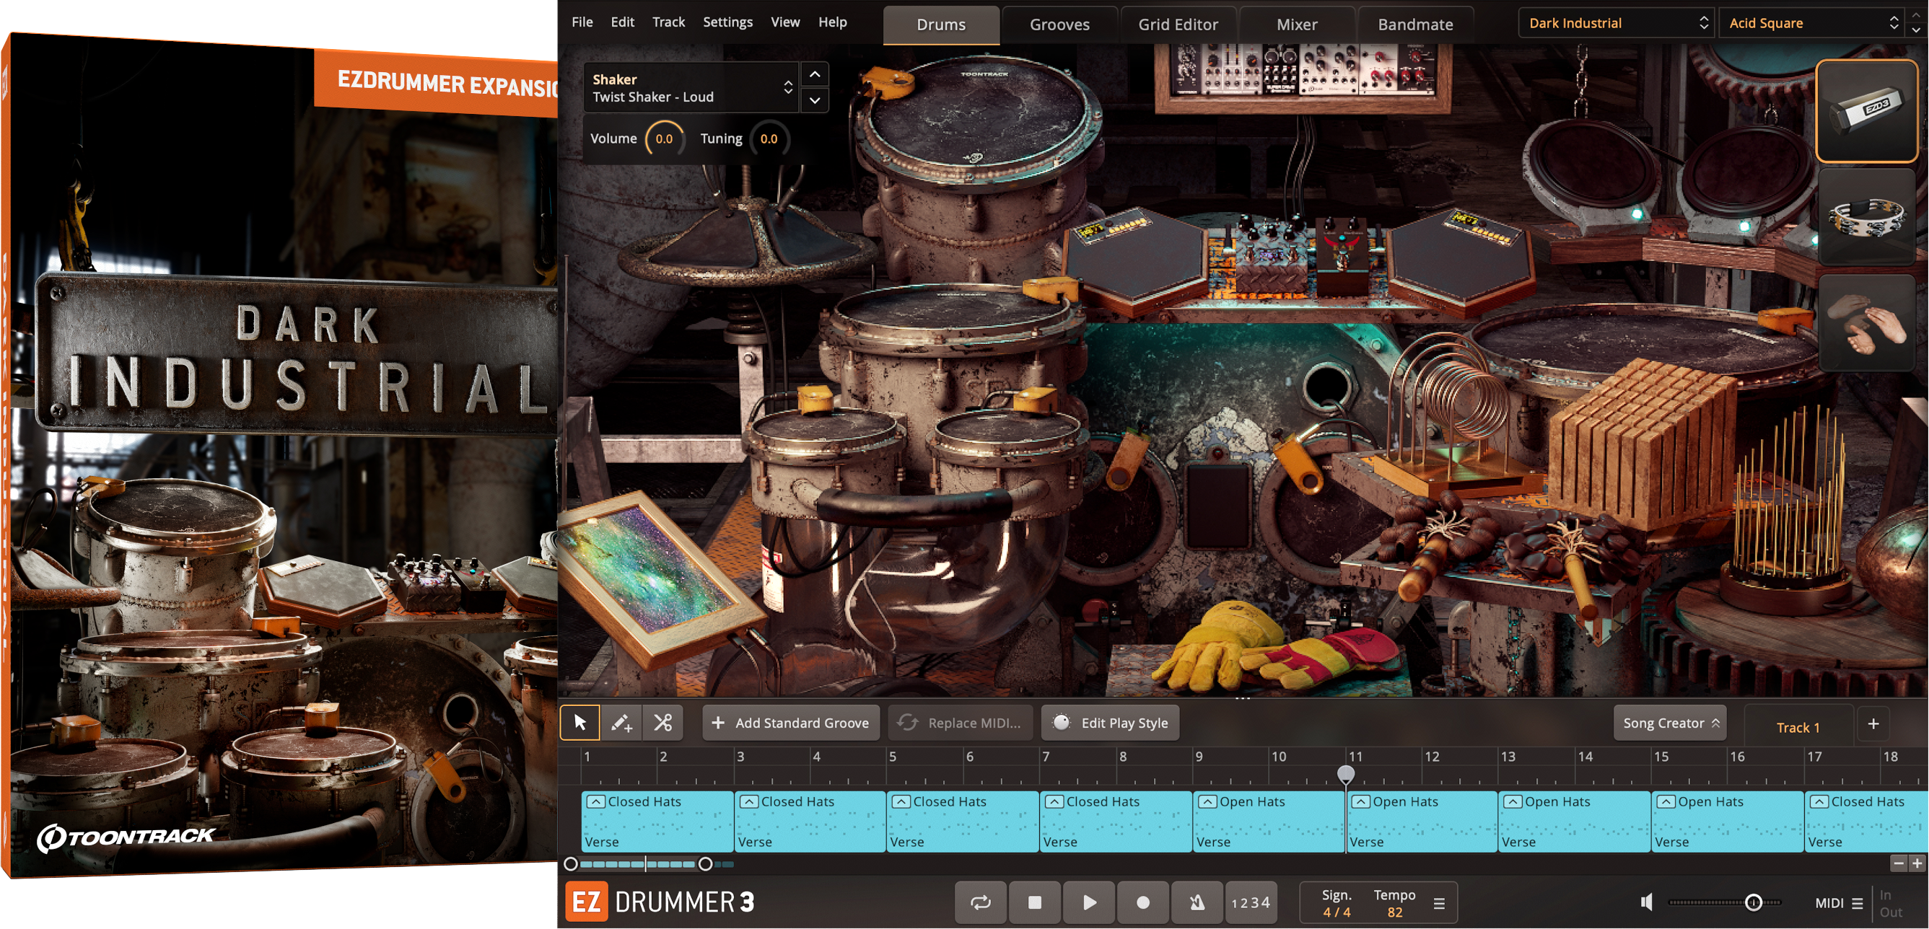Adjust the master output volume slider

(1753, 903)
